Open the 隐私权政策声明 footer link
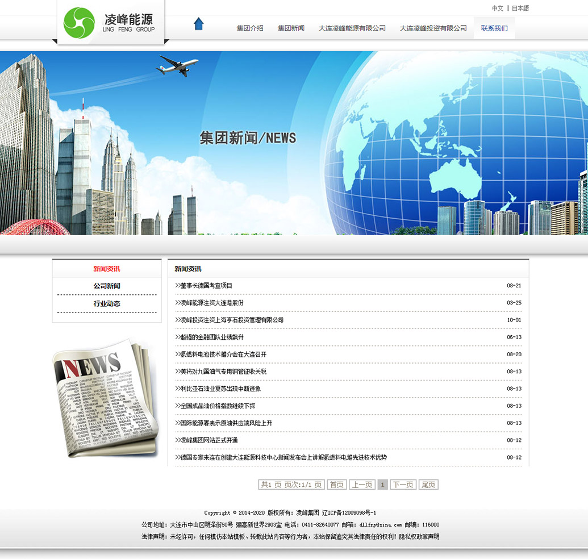Viewport: 588px width, 559px height. [418, 537]
